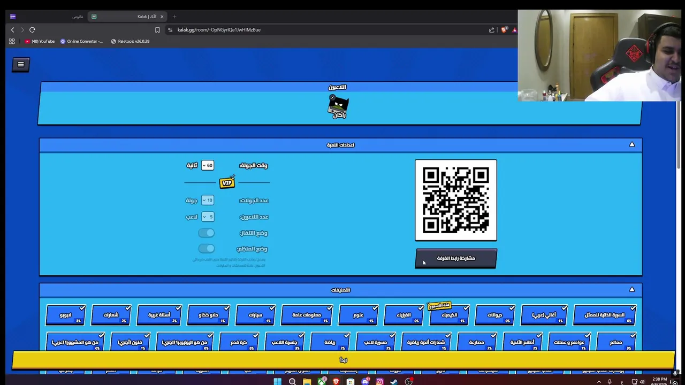Open the Online Converter bookmark
The width and height of the screenshot is (685, 385).
(81, 41)
